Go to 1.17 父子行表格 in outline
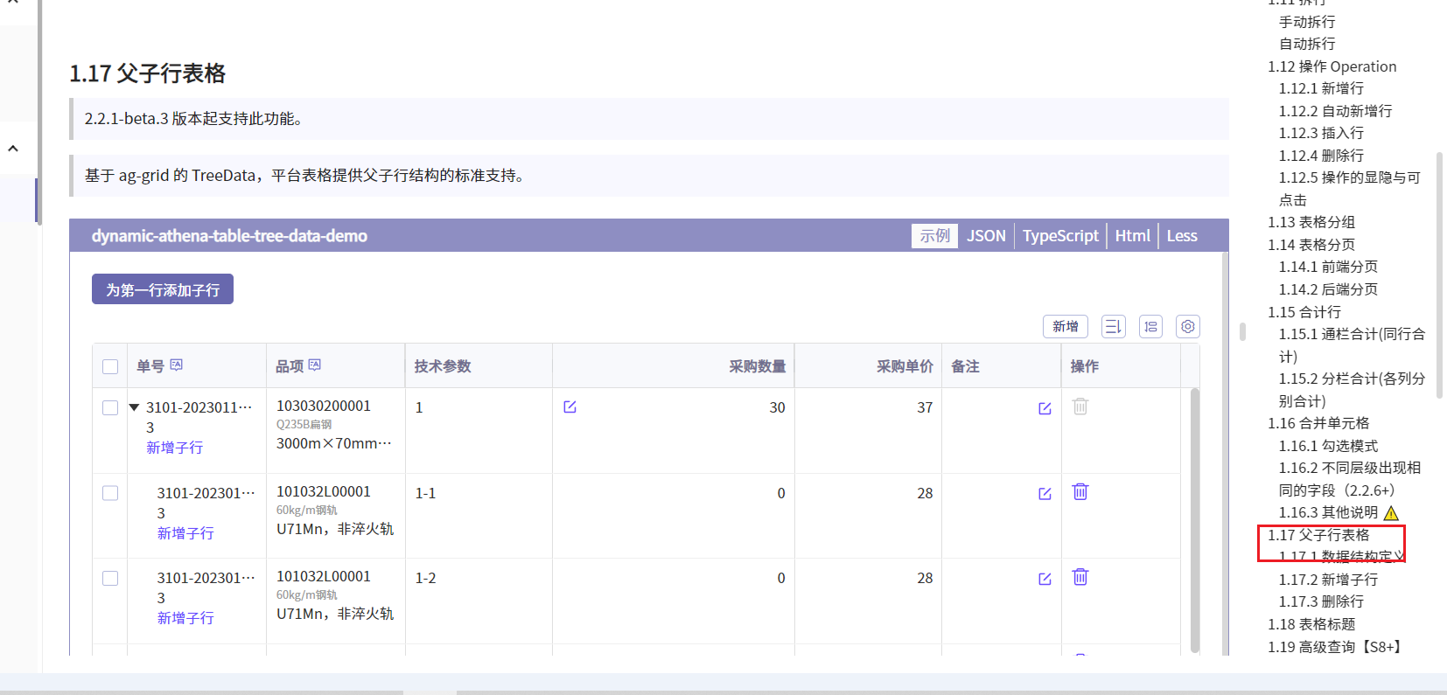The height and width of the screenshot is (695, 1447). tap(1318, 535)
